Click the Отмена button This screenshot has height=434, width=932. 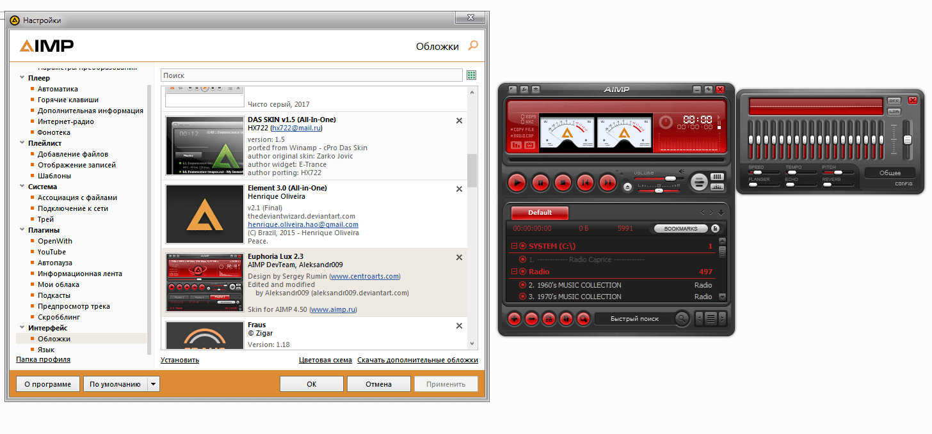[x=379, y=384]
